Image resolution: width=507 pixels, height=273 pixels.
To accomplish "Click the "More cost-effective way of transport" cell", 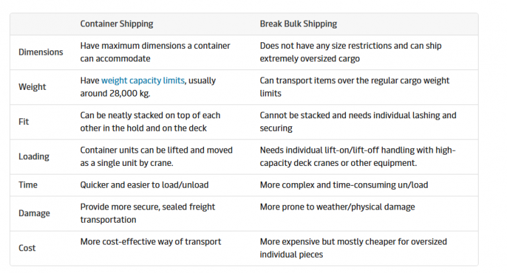I will click(151, 241).
